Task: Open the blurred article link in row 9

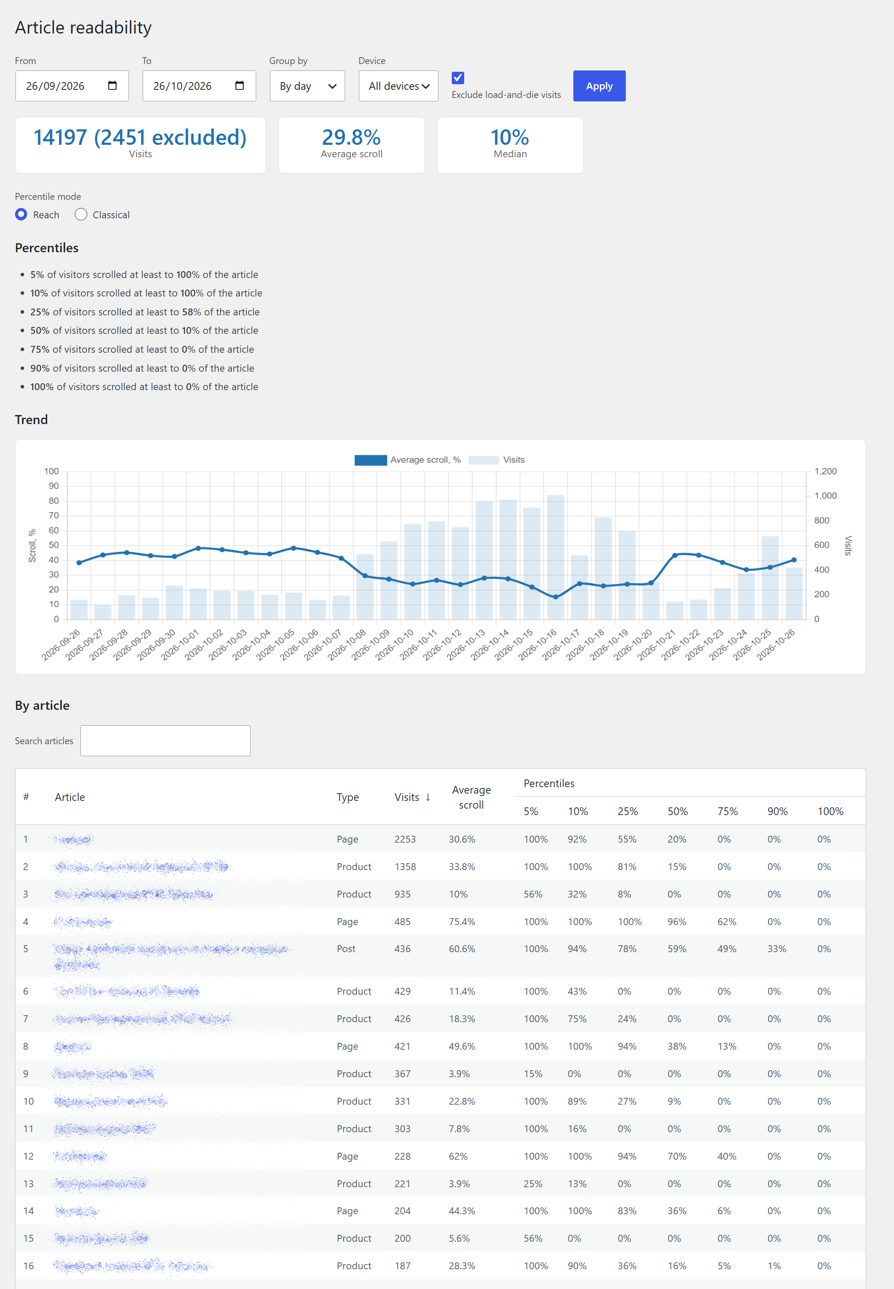Action: click(x=104, y=1073)
